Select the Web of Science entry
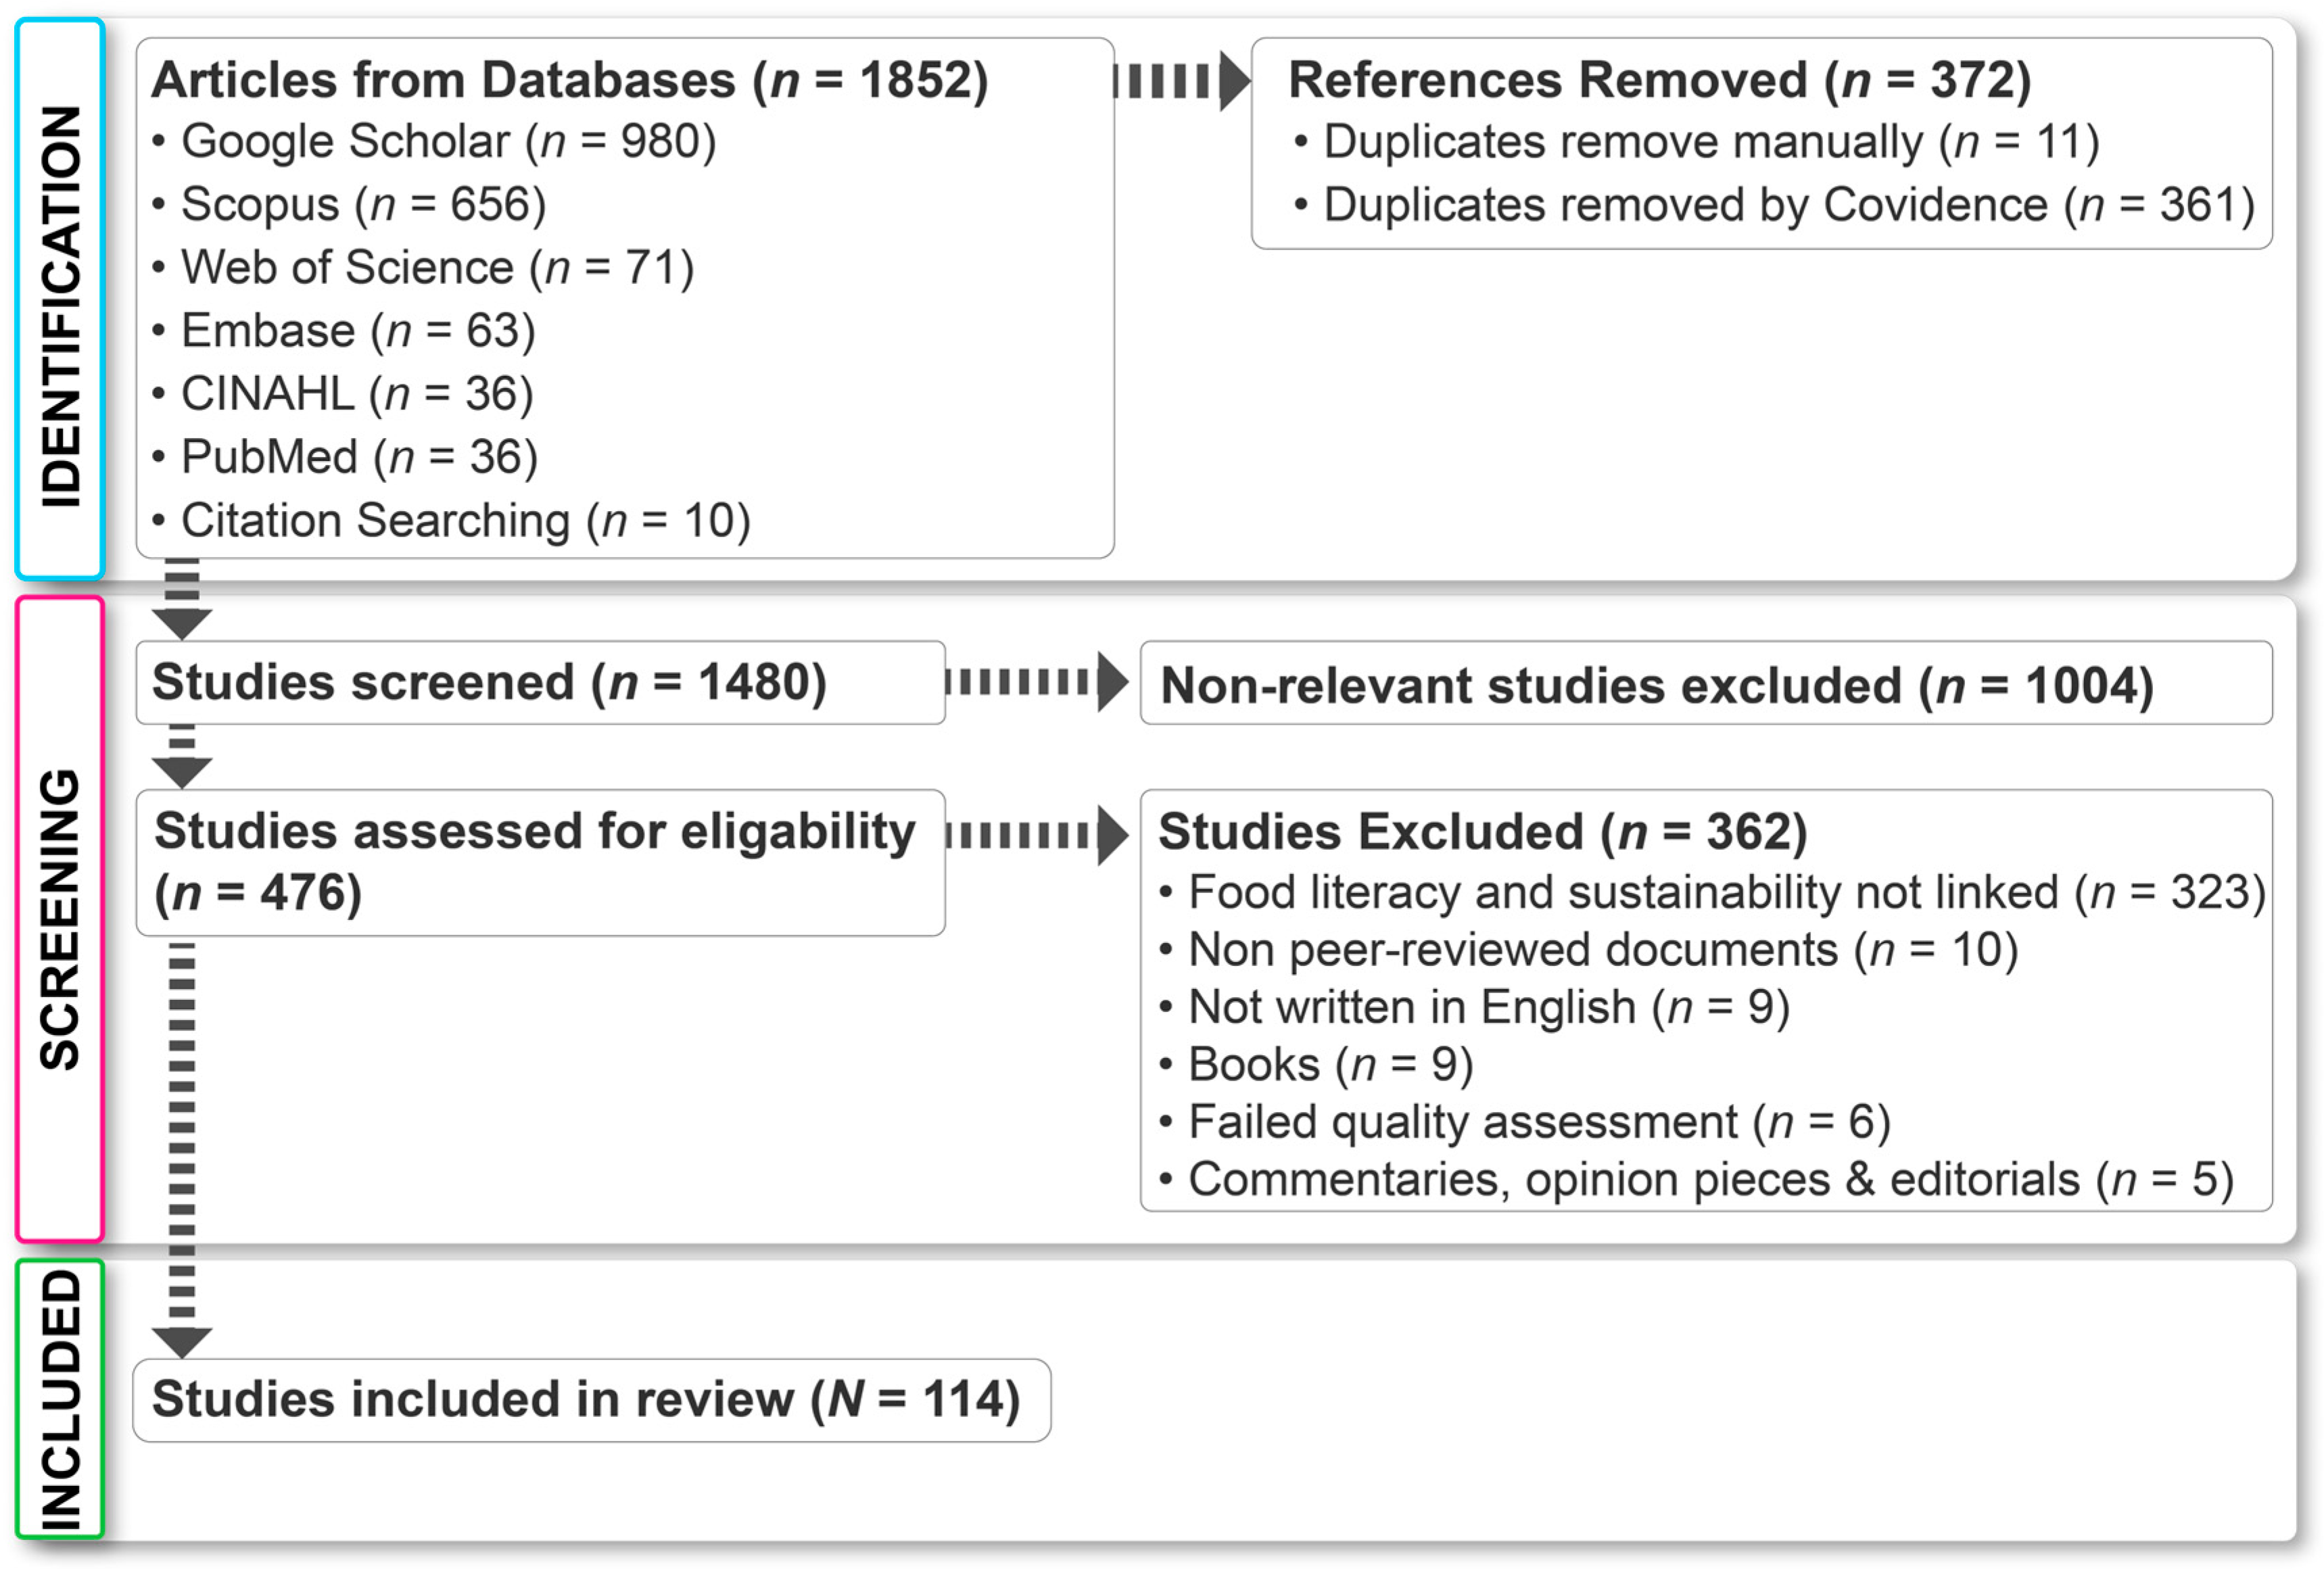 437,268
